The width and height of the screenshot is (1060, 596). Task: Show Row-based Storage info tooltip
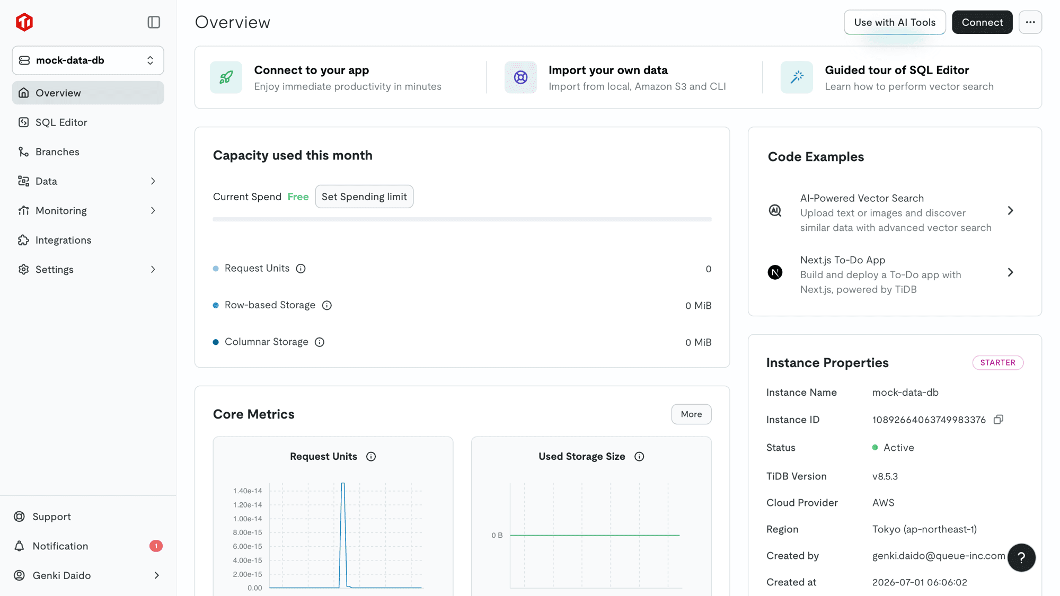pyautogui.click(x=327, y=306)
